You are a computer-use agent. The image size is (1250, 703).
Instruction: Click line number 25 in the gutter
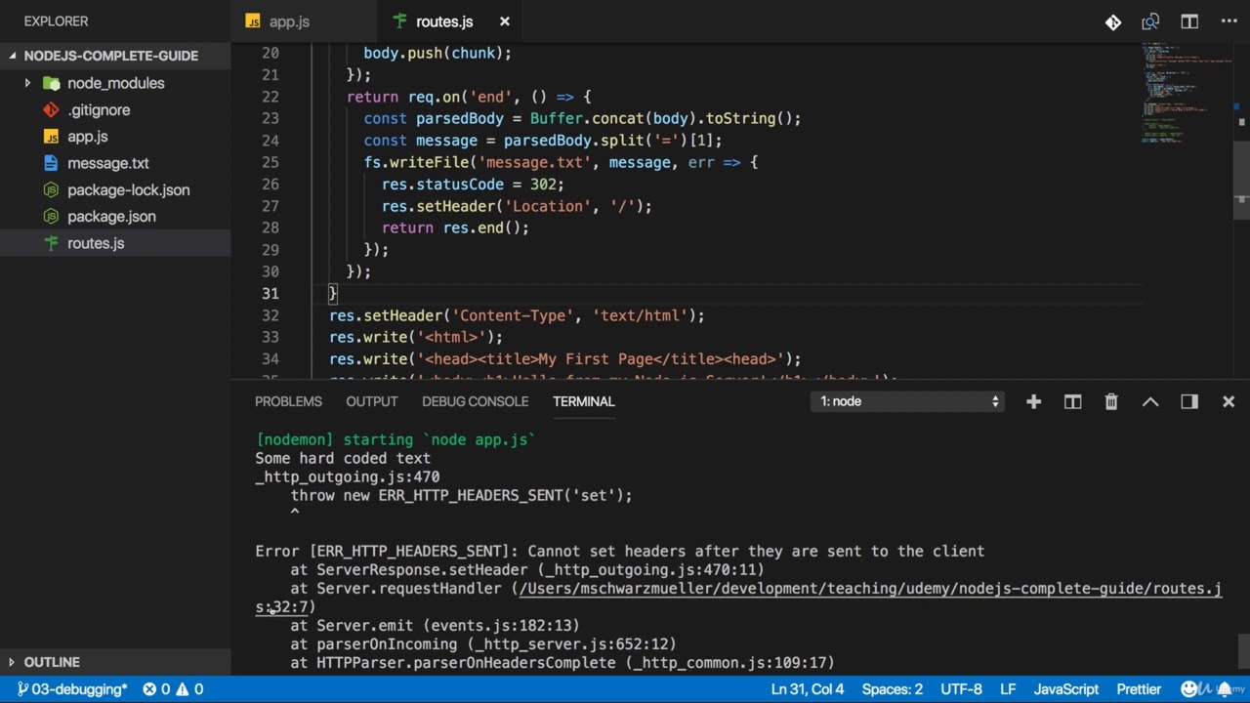point(270,162)
